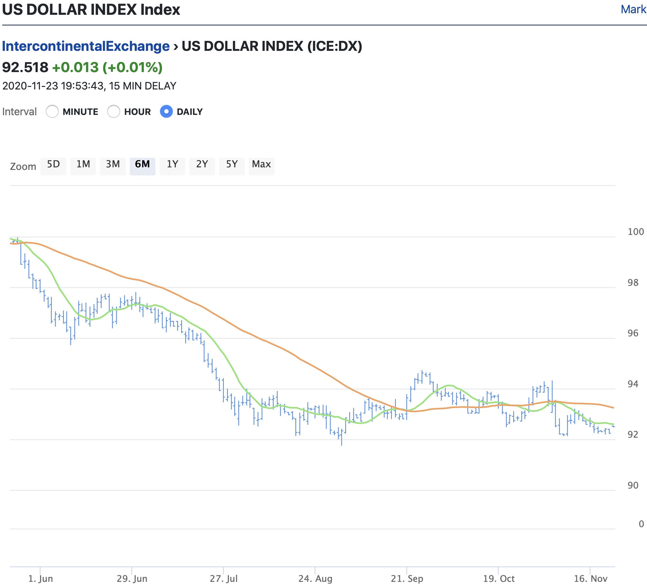This screenshot has width=647, height=587.
Task: Zoom the chart to 2Y
Action: [x=202, y=164]
